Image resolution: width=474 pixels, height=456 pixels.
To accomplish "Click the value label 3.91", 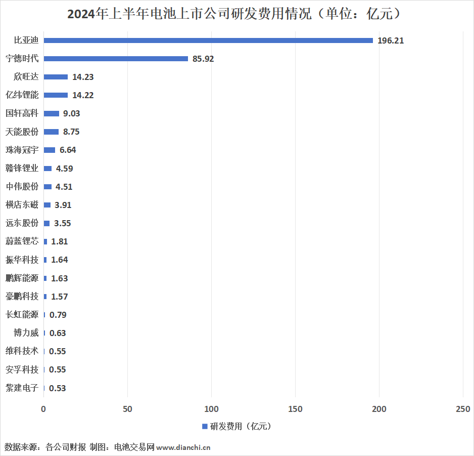I will tap(63, 205).
